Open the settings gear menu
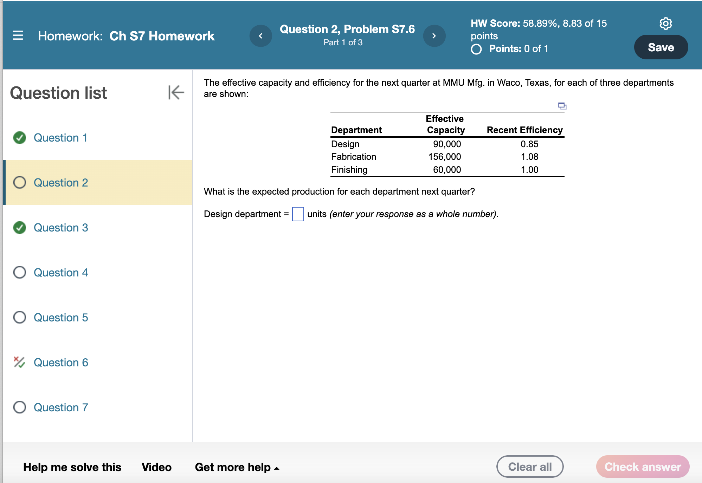 (664, 23)
